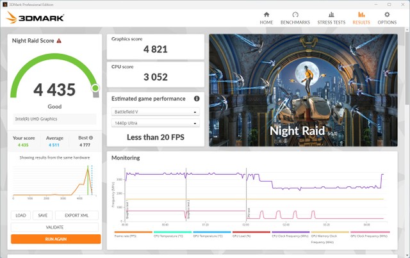Select the RESULTS tab
Image resolution: width=410 pixels, height=258 pixels.
(361, 19)
